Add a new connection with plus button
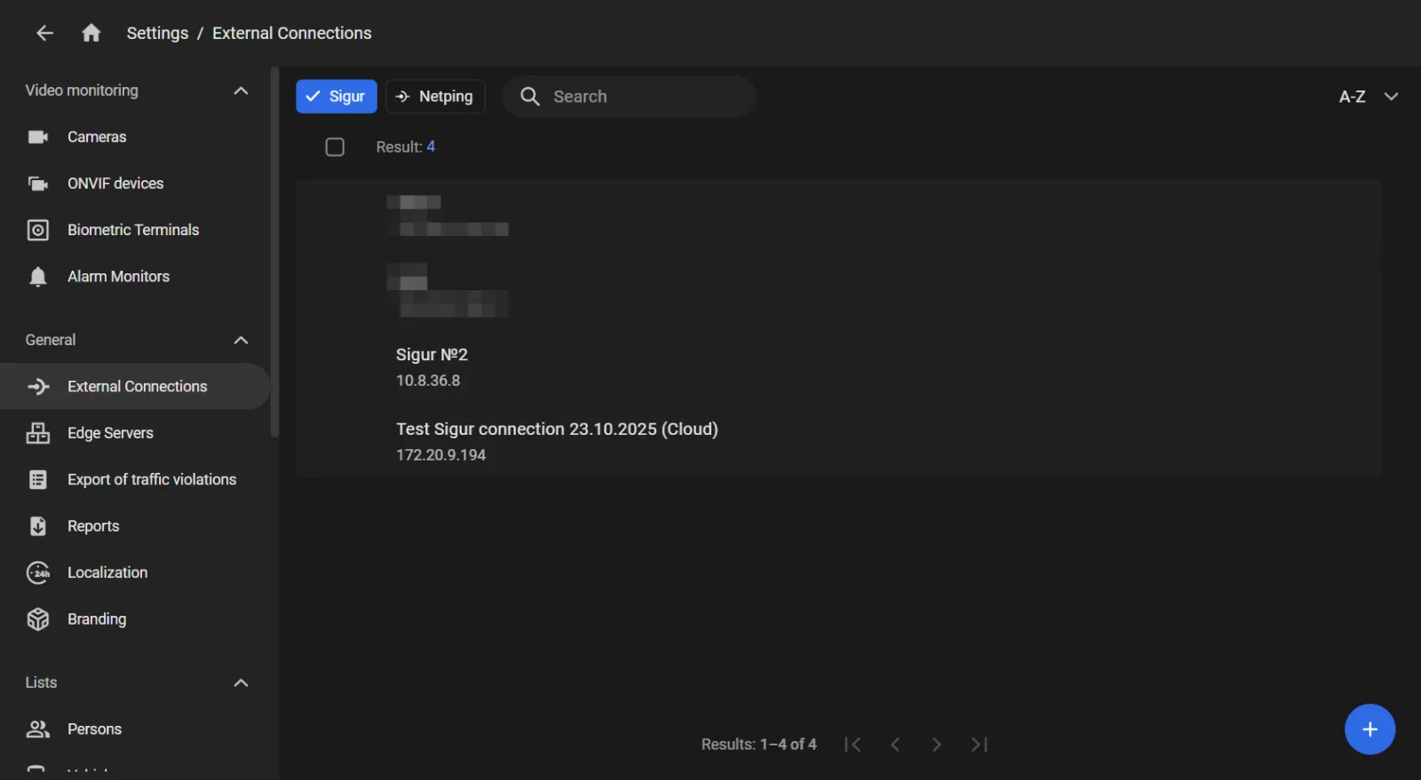This screenshot has width=1421, height=780. point(1369,729)
